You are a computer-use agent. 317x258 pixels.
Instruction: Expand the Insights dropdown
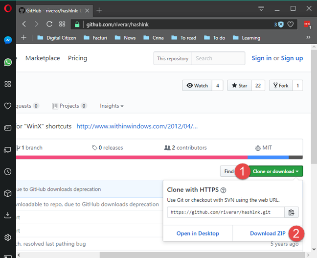click(x=112, y=106)
